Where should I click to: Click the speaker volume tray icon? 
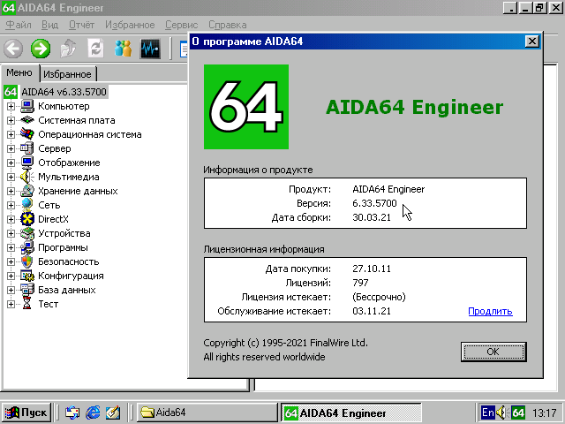tap(501, 413)
